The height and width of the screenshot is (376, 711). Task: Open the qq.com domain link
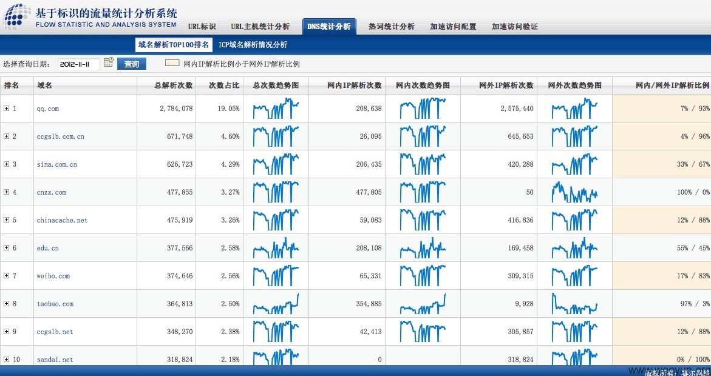47,109
